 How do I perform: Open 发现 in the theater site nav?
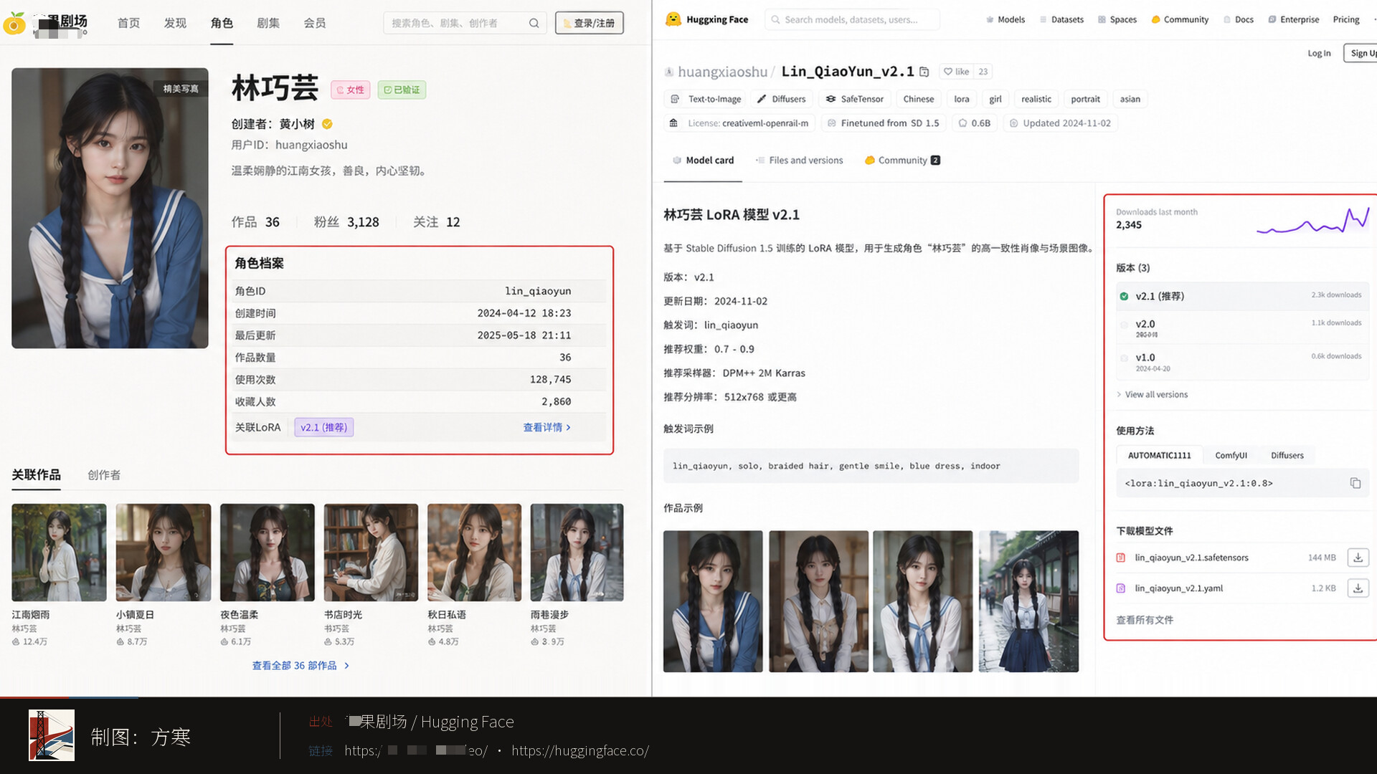coord(175,23)
